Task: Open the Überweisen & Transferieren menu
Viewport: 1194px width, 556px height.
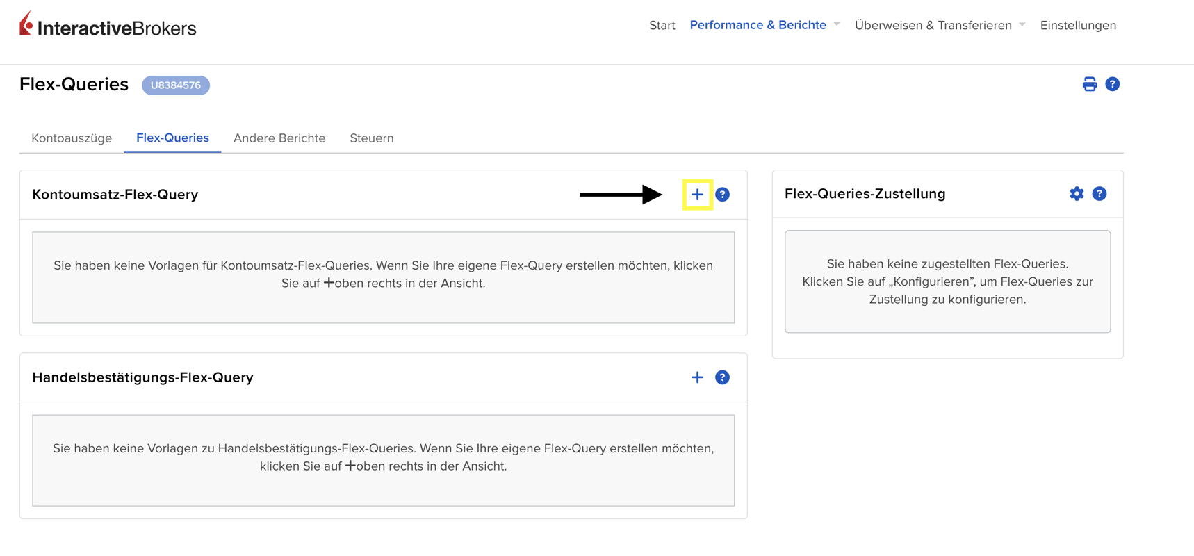Action: pyautogui.click(x=933, y=25)
